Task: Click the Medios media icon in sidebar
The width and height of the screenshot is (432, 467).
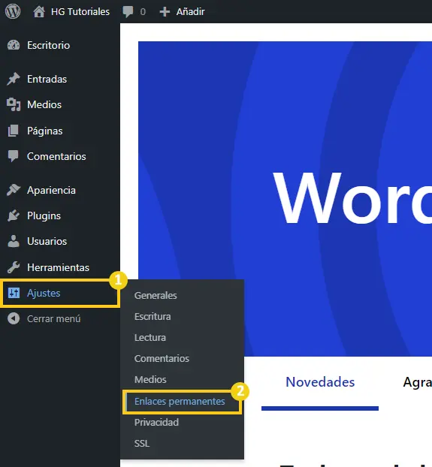Action: pos(14,104)
